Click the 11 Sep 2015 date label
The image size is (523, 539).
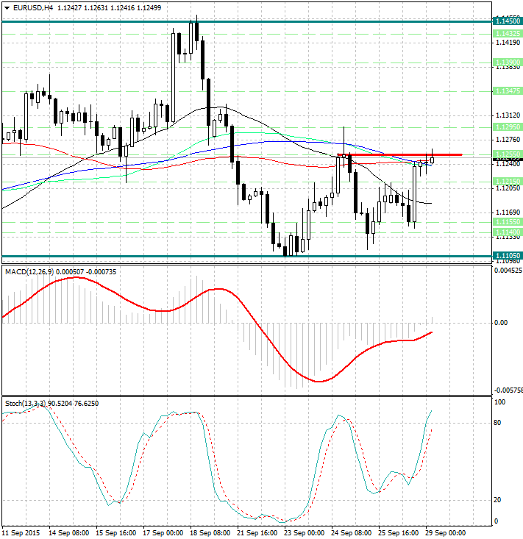[x=22, y=531]
